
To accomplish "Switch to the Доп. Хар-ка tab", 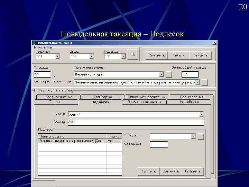I will point(103,97).
